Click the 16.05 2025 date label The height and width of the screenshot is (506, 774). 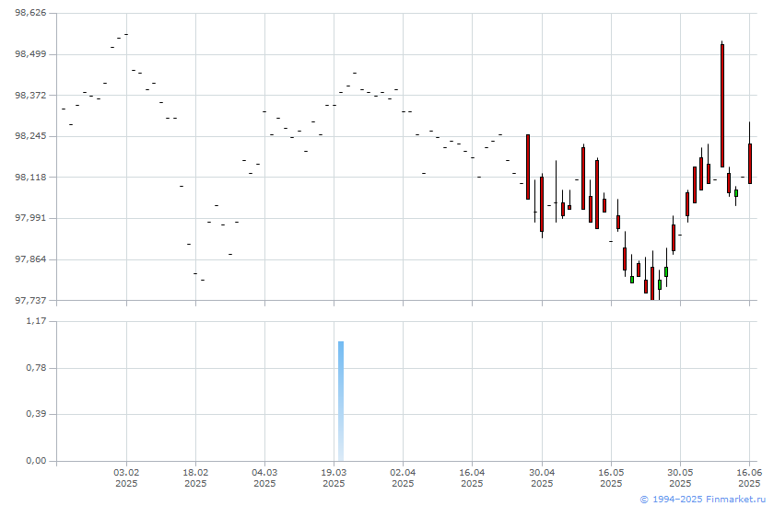(x=611, y=477)
